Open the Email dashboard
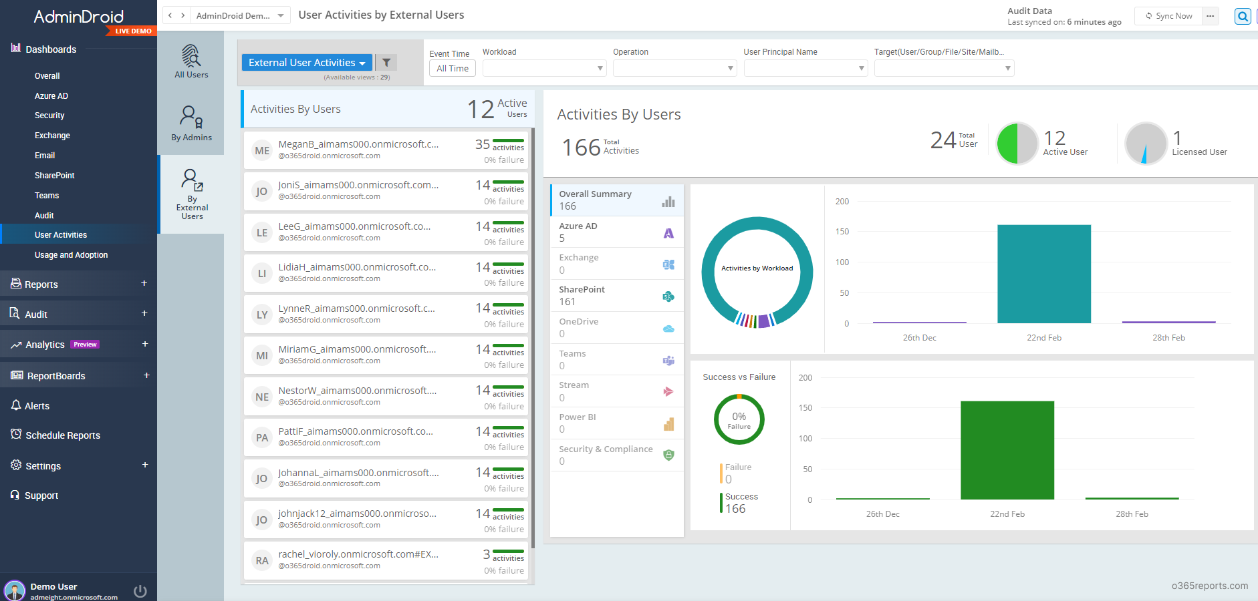 (45, 156)
